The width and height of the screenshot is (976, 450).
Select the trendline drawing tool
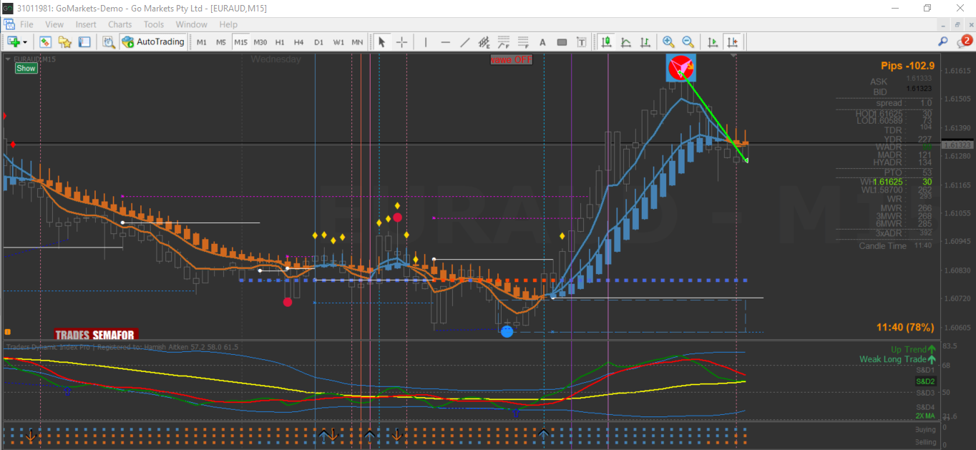coord(465,42)
